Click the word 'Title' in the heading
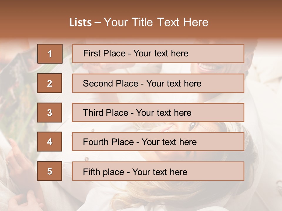This screenshot has width=282, height=211. pyautogui.click(x=142, y=22)
